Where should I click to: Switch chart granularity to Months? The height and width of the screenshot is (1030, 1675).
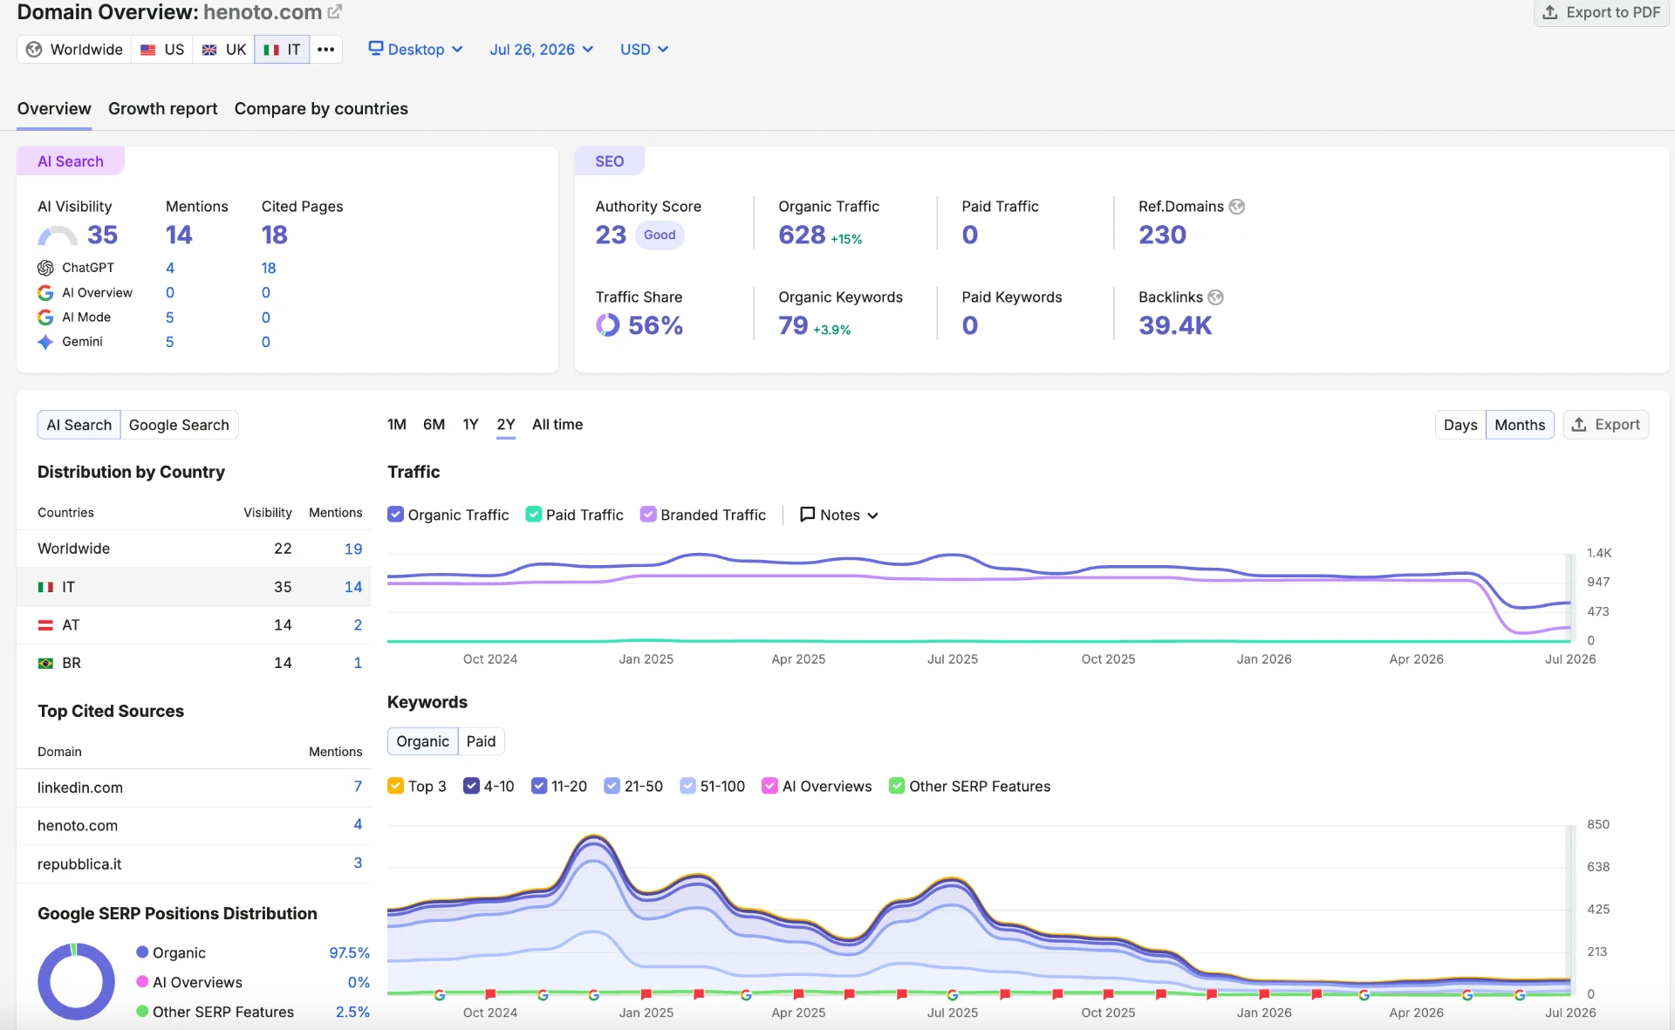click(x=1520, y=425)
